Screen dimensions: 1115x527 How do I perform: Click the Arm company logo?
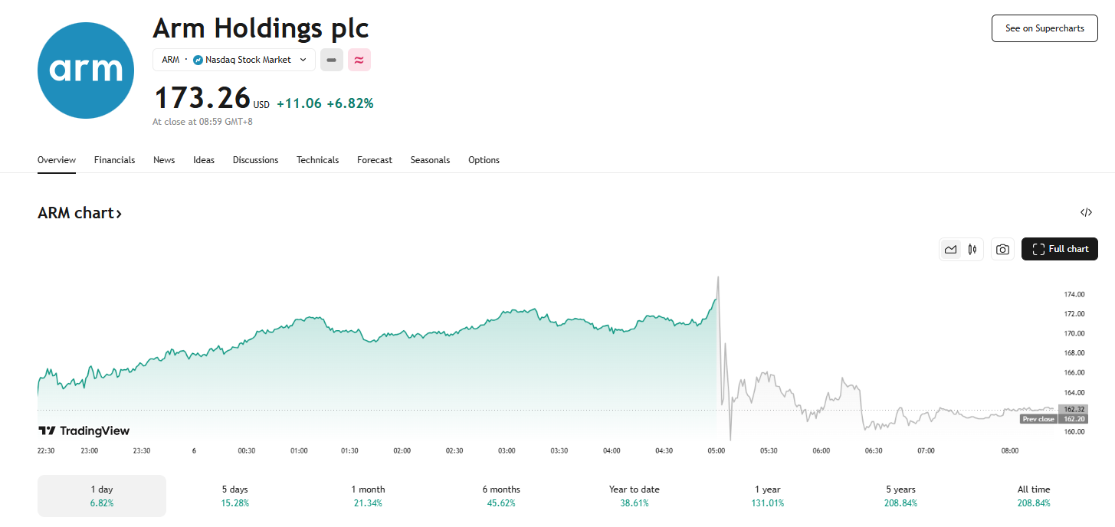tap(86, 70)
